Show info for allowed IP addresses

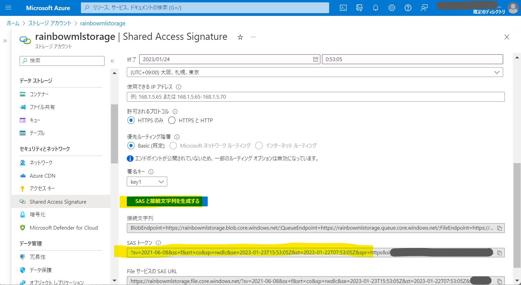coord(179,87)
